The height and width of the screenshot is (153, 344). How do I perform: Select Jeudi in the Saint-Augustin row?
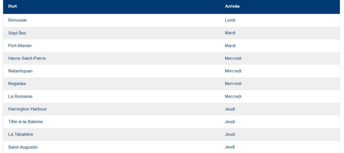pos(230,147)
